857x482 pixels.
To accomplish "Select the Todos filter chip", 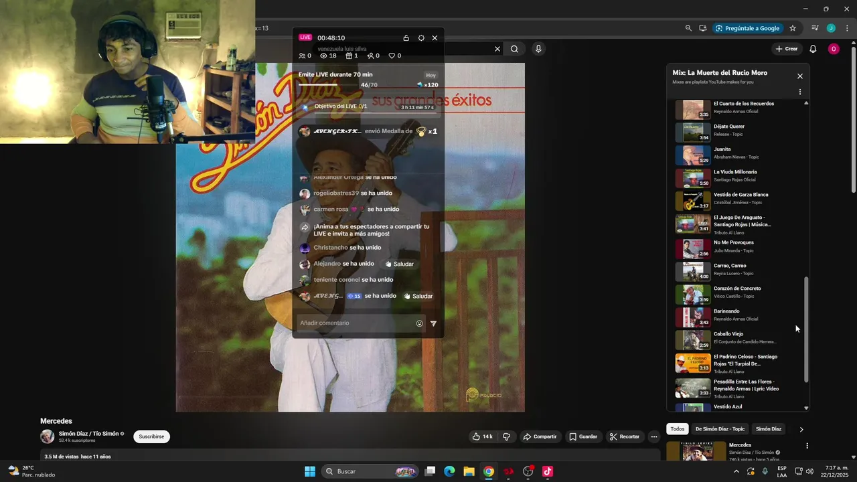I will pyautogui.click(x=678, y=429).
